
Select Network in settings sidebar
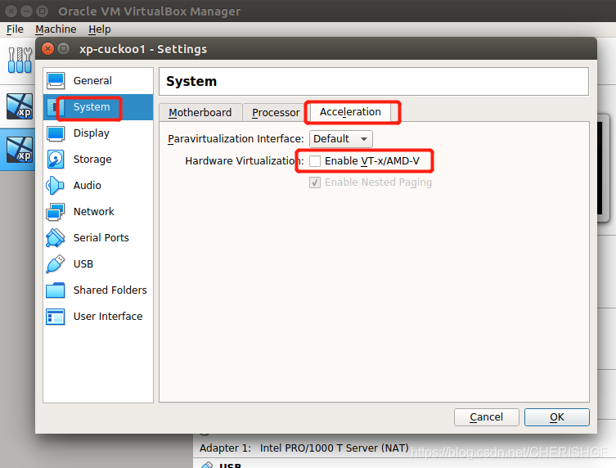coord(98,212)
